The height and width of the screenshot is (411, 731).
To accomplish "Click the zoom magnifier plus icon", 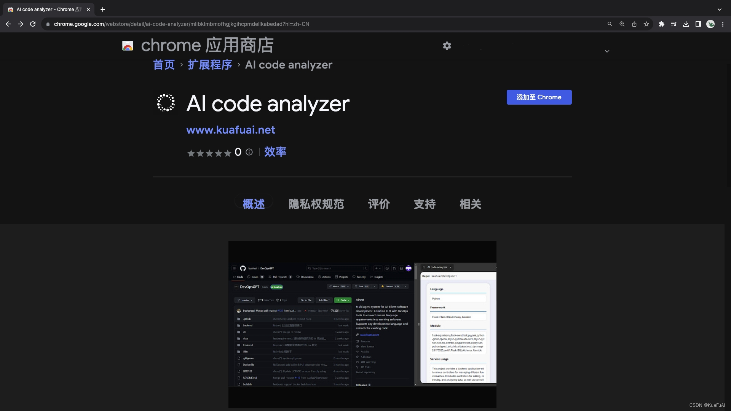I will pos(622,24).
